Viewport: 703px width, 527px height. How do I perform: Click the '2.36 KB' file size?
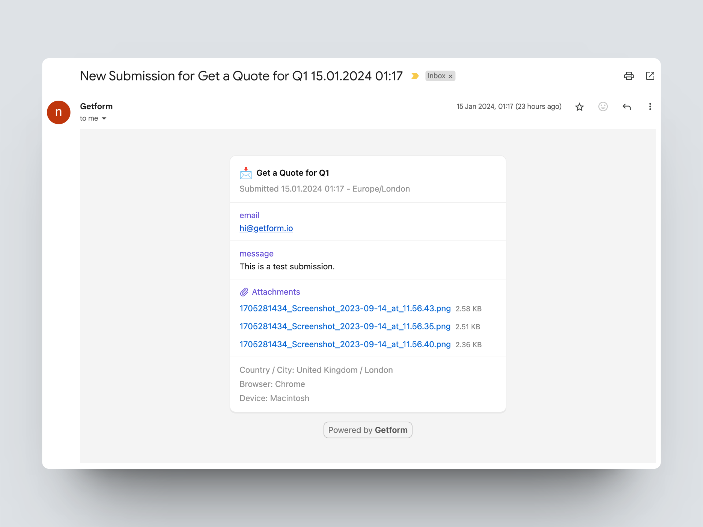pyautogui.click(x=468, y=345)
